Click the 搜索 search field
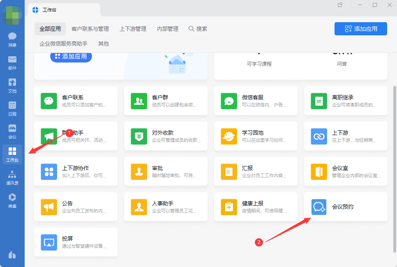Viewport: 397px width, 267px height. (198, 29)
